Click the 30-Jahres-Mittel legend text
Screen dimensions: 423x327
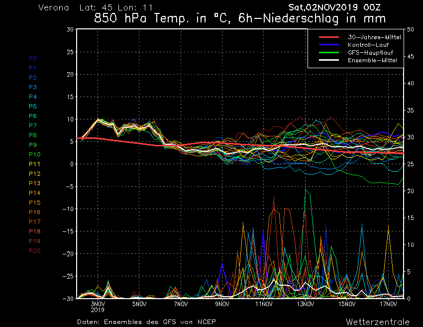click(x=374, y=37)
